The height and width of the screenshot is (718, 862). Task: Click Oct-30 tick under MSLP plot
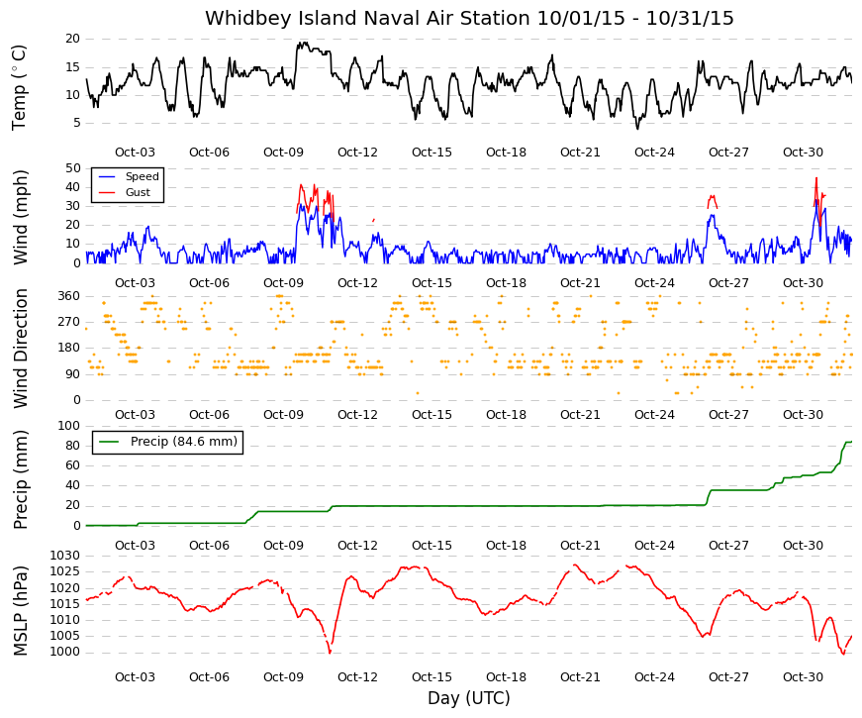(803, 677)
